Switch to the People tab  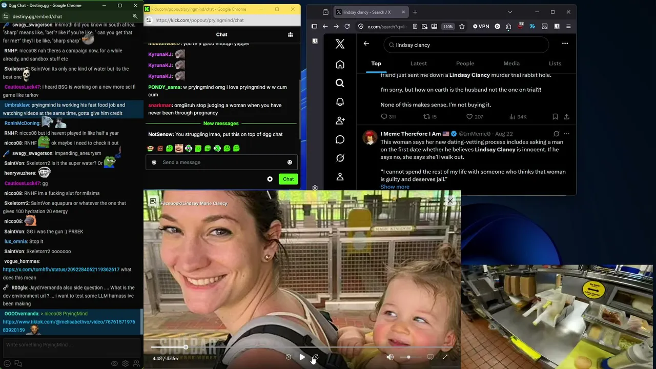coord(465,64)
